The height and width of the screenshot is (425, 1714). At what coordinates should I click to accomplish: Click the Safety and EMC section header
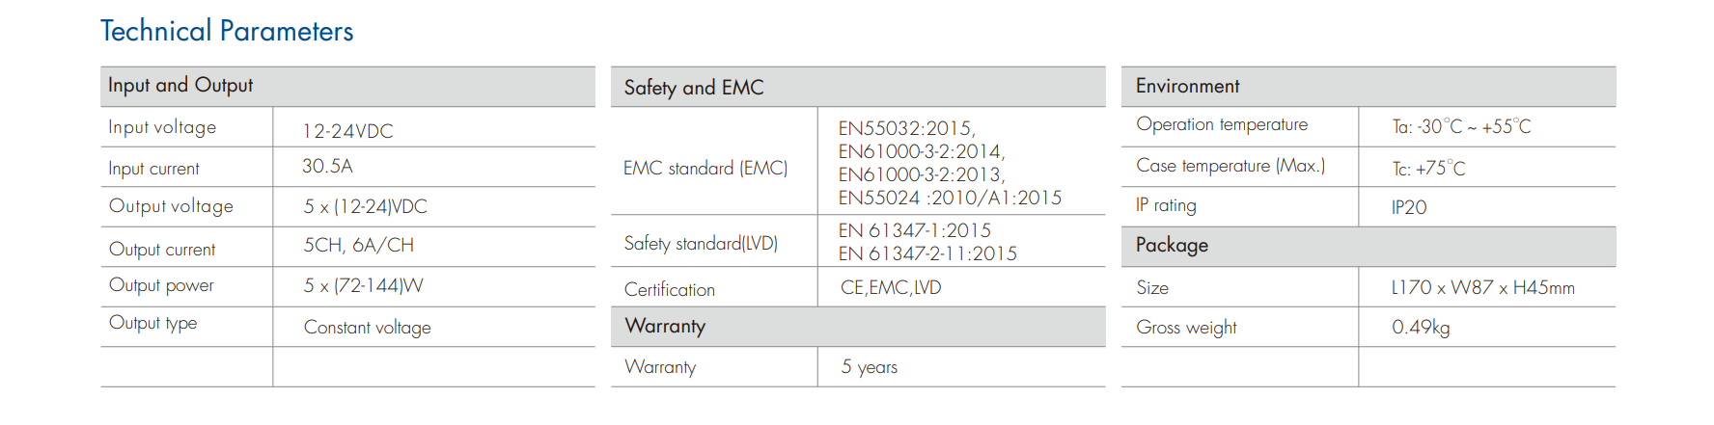[x=858, y=87]
